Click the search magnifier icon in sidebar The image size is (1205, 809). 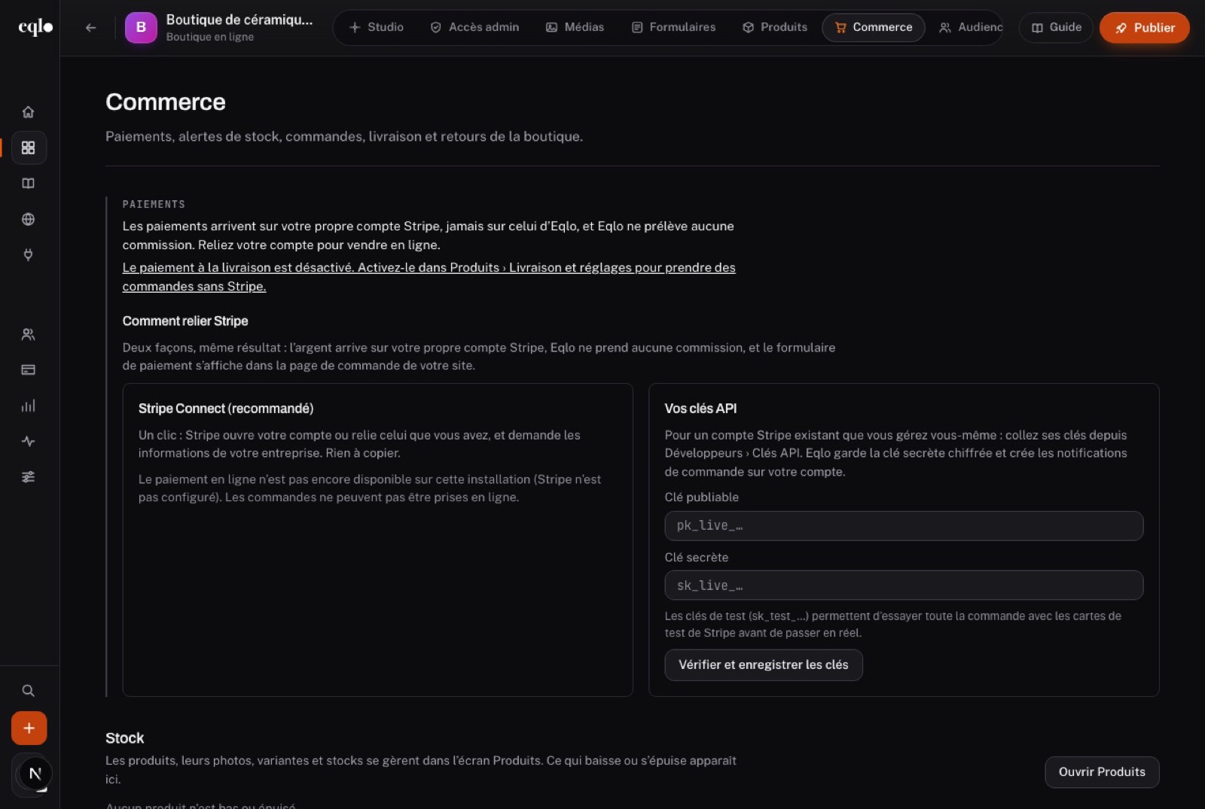tap(29, 690)
